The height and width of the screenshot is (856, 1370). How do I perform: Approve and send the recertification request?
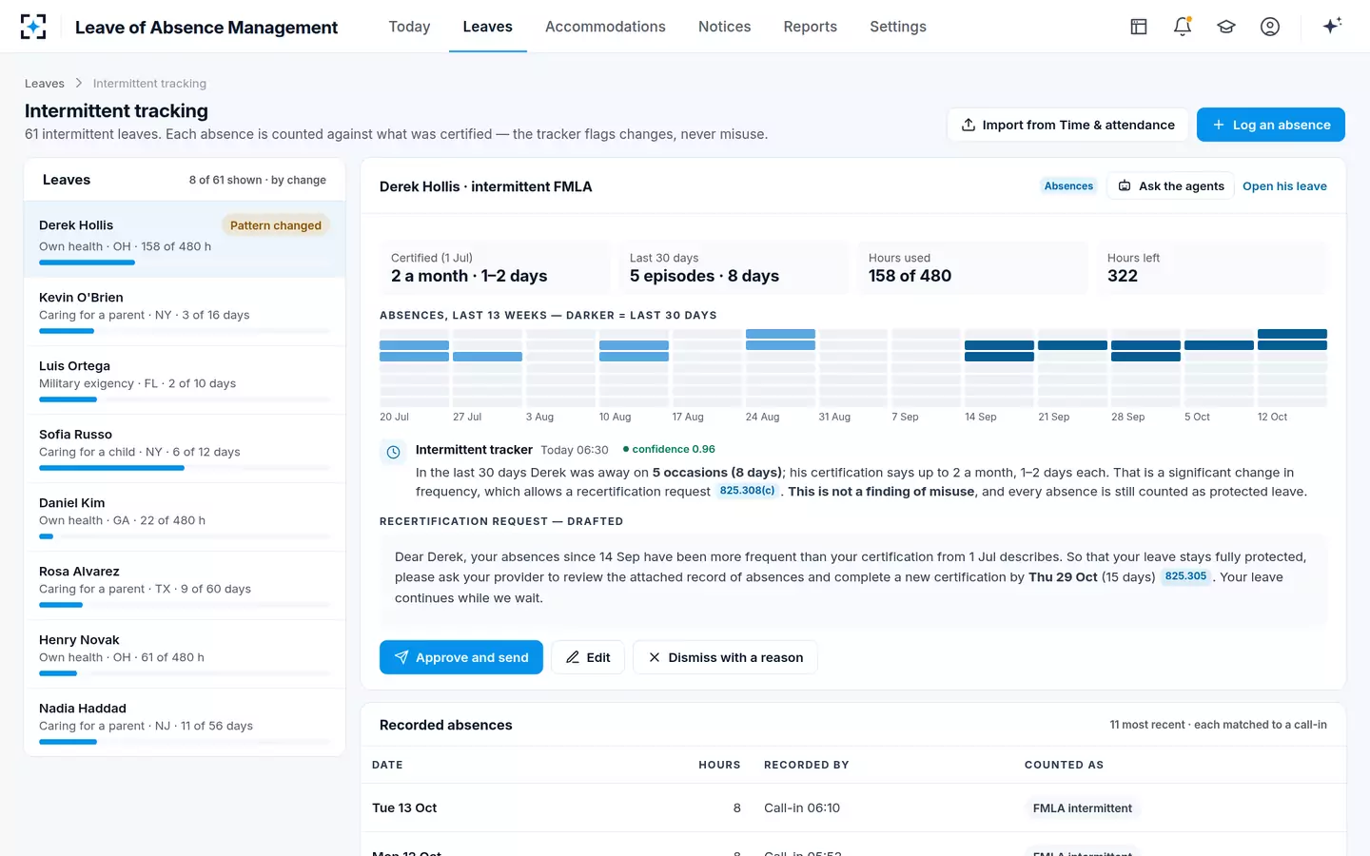point(461,657)
